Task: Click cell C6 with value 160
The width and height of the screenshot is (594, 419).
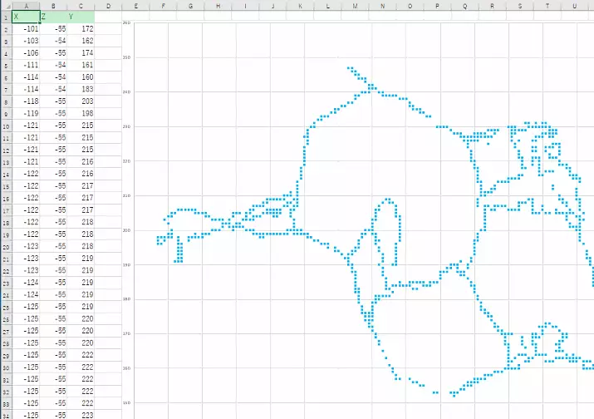Action: pyautogui.click(x=81, y=77)
